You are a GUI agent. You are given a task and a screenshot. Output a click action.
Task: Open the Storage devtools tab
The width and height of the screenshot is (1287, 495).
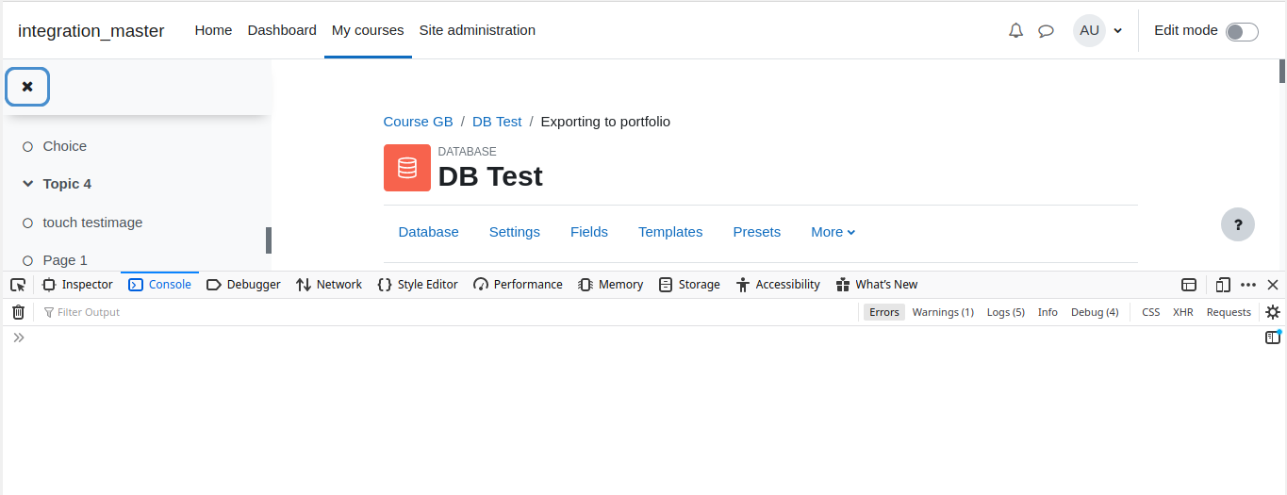[689, 285]
